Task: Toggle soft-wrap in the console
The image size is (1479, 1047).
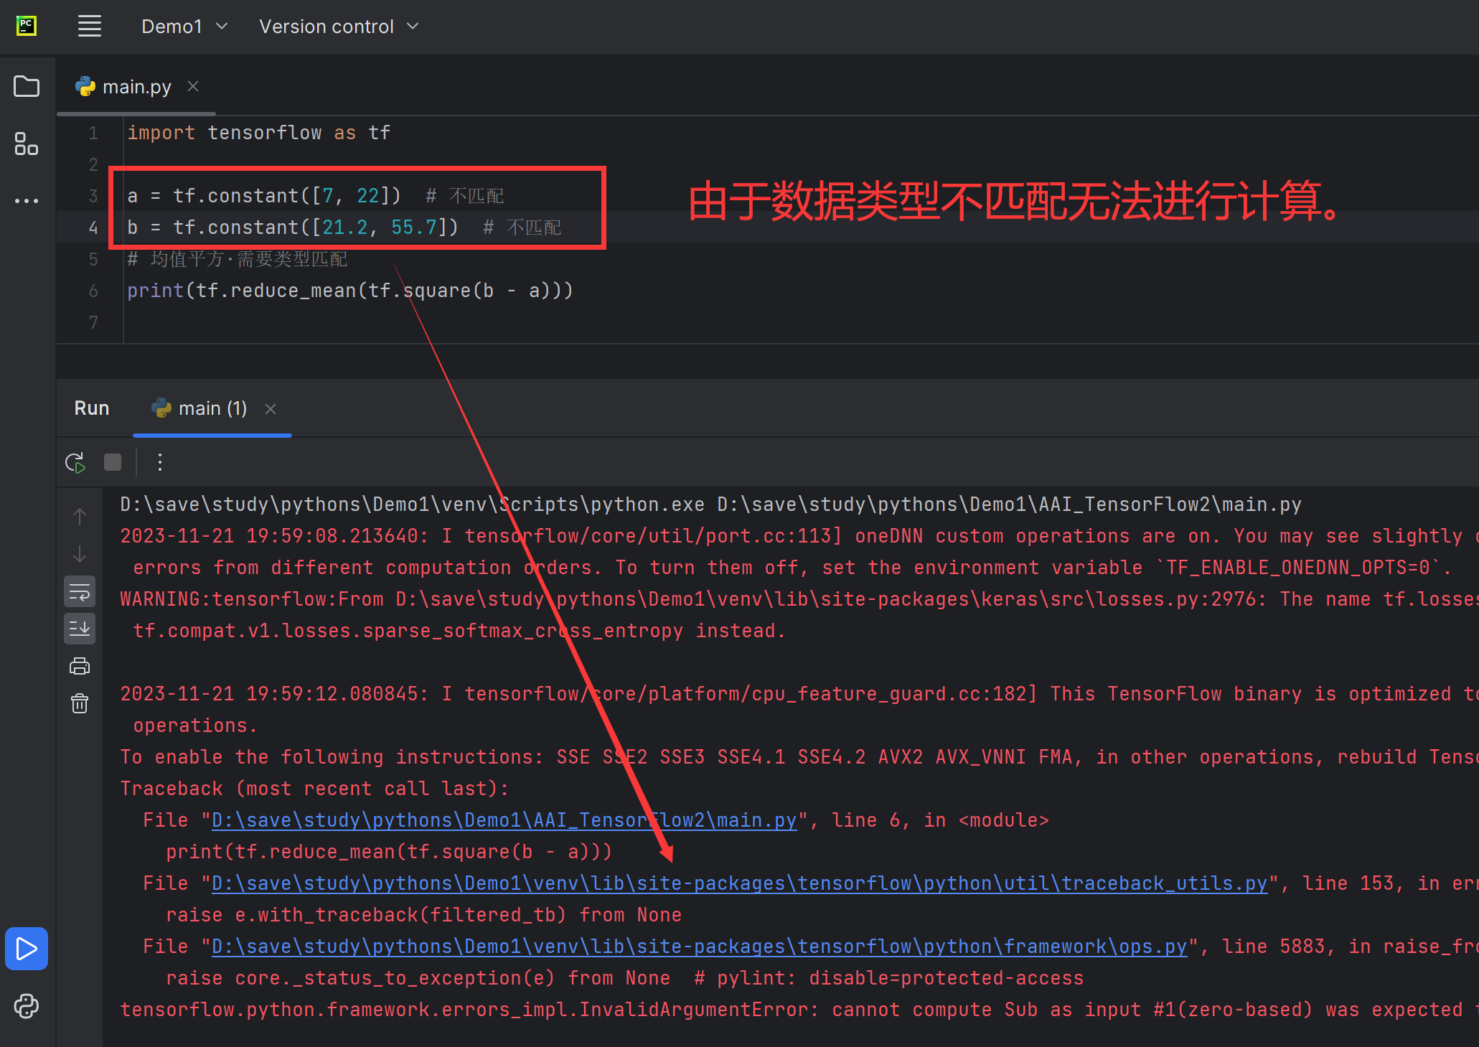Action: 80,592
